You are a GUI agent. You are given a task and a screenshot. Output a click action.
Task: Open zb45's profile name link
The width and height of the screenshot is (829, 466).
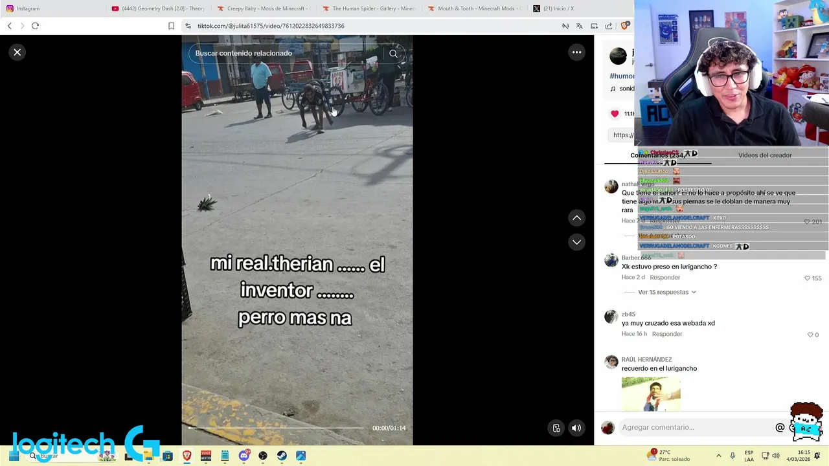coord(628,315)
